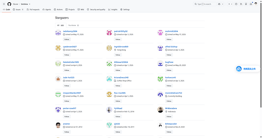Screen dimensions: 262x138
Task: Open the Security and quality tab
Action: [x=96, y=10]
